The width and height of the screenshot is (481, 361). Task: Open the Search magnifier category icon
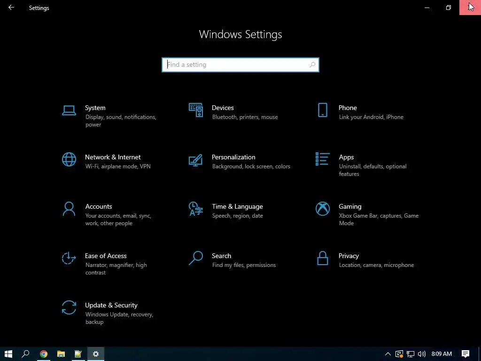click(196, 258)
